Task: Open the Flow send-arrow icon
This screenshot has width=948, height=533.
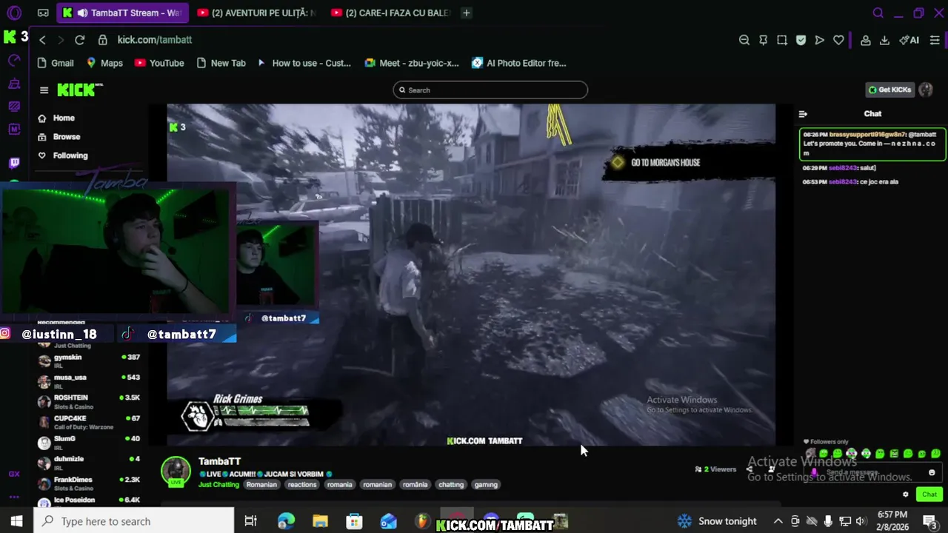Action: [819, 40]
